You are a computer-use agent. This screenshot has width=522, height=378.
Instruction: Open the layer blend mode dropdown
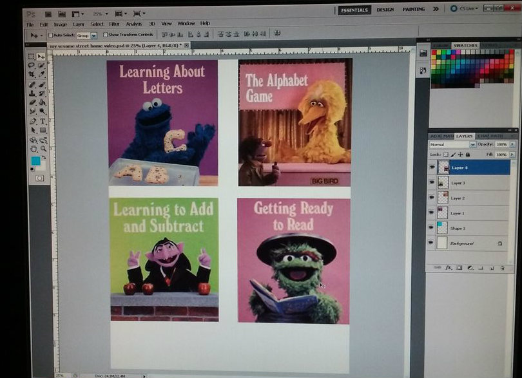[472, 144]
